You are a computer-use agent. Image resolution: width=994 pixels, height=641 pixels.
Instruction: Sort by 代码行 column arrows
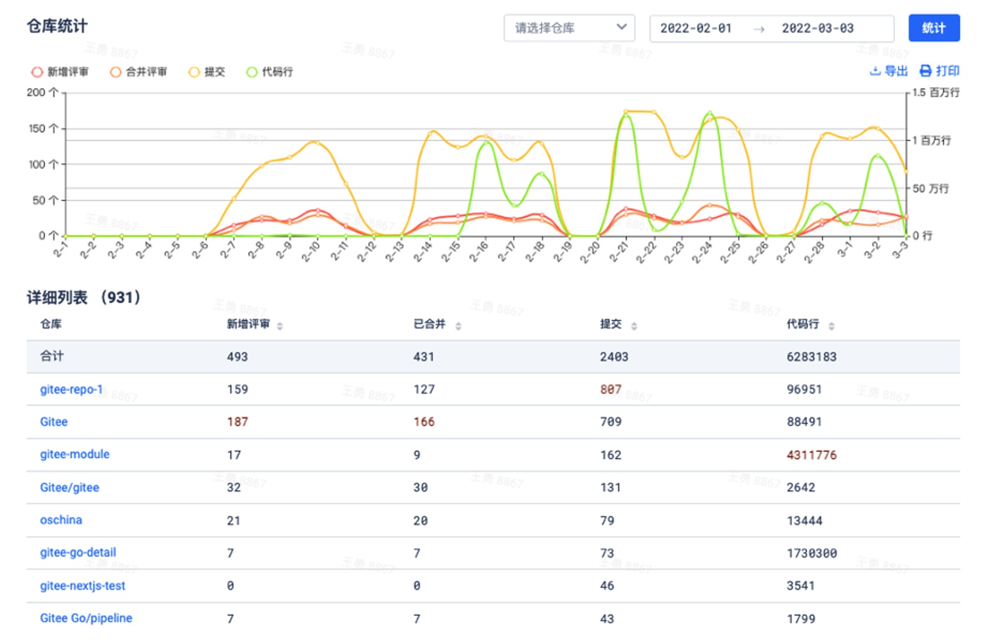[x=831, y=326]
